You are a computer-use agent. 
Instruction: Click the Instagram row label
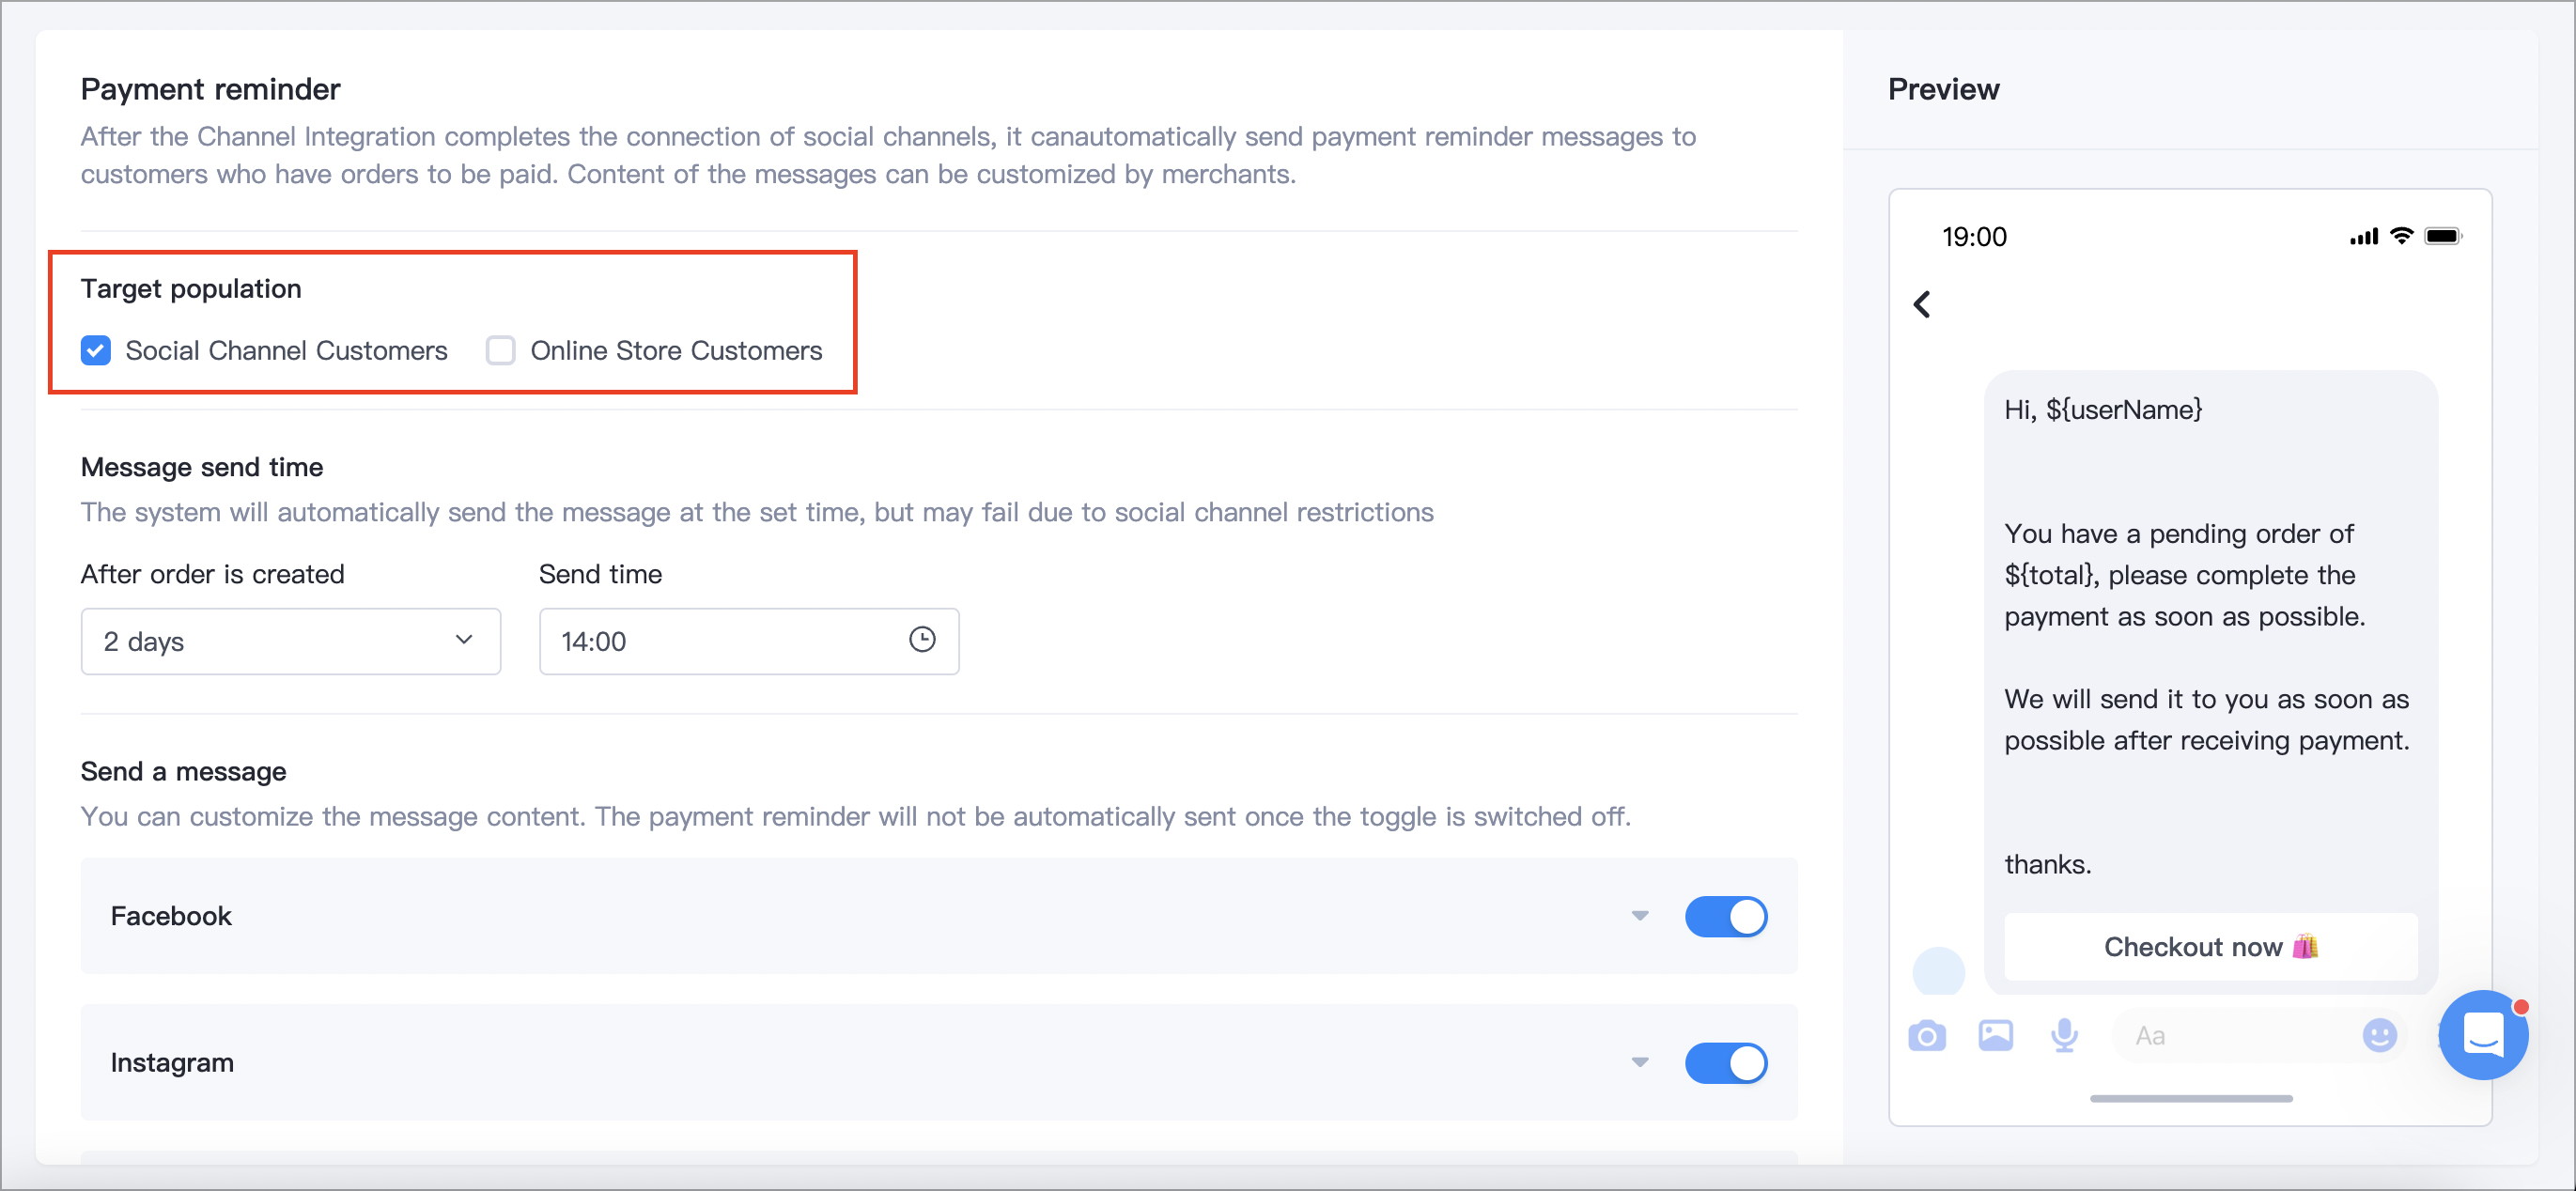(x=172, y=1062)
